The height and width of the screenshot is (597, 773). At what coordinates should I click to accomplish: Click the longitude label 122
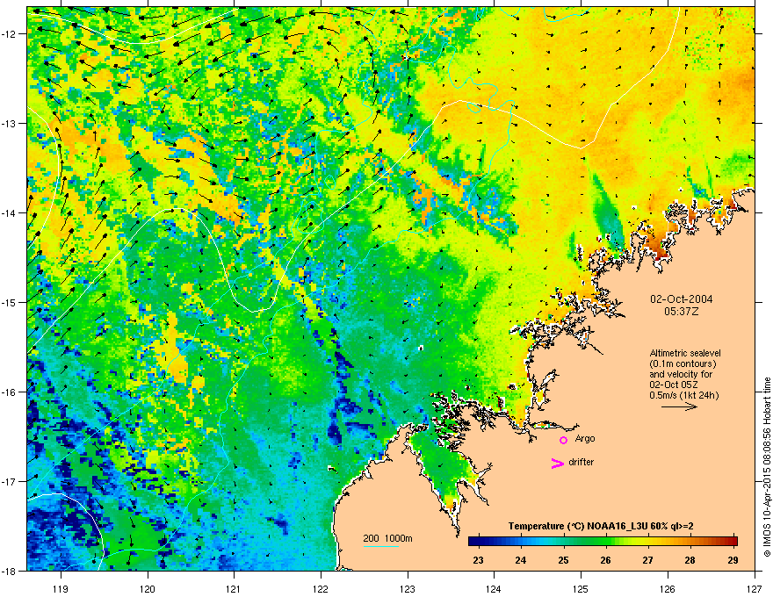coord(321,588)
